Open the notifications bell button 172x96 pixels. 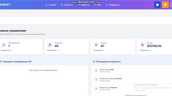coord(165,5)
